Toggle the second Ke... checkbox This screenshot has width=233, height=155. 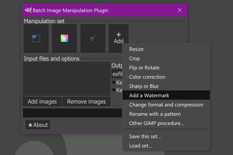point(114,90)
